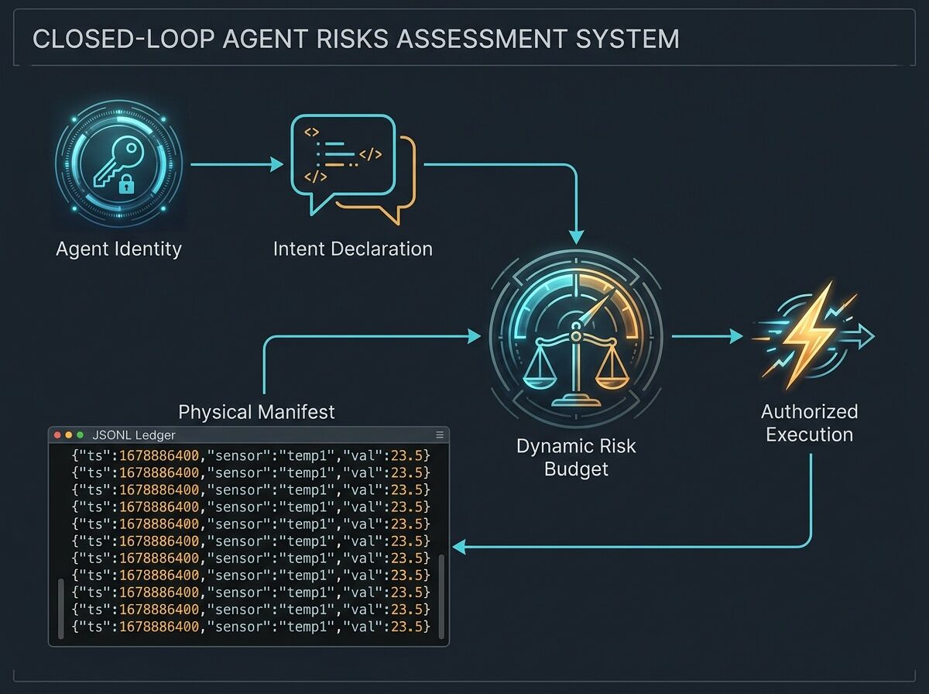Click the "Authorized Execution" text label
The width and height of the screenshot is (929, 694).
[x=809, y=423]
